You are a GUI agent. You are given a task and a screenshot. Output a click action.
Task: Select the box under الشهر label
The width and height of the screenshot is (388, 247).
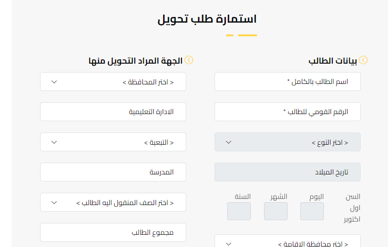(276, 211)
